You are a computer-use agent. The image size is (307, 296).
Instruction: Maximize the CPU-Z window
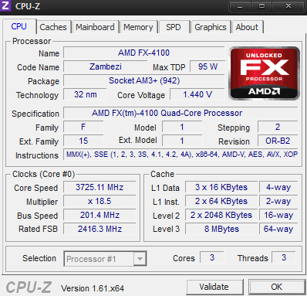(261, 6)
